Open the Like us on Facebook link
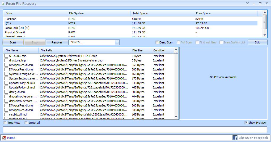271x142 pixels. coord(253,138)
